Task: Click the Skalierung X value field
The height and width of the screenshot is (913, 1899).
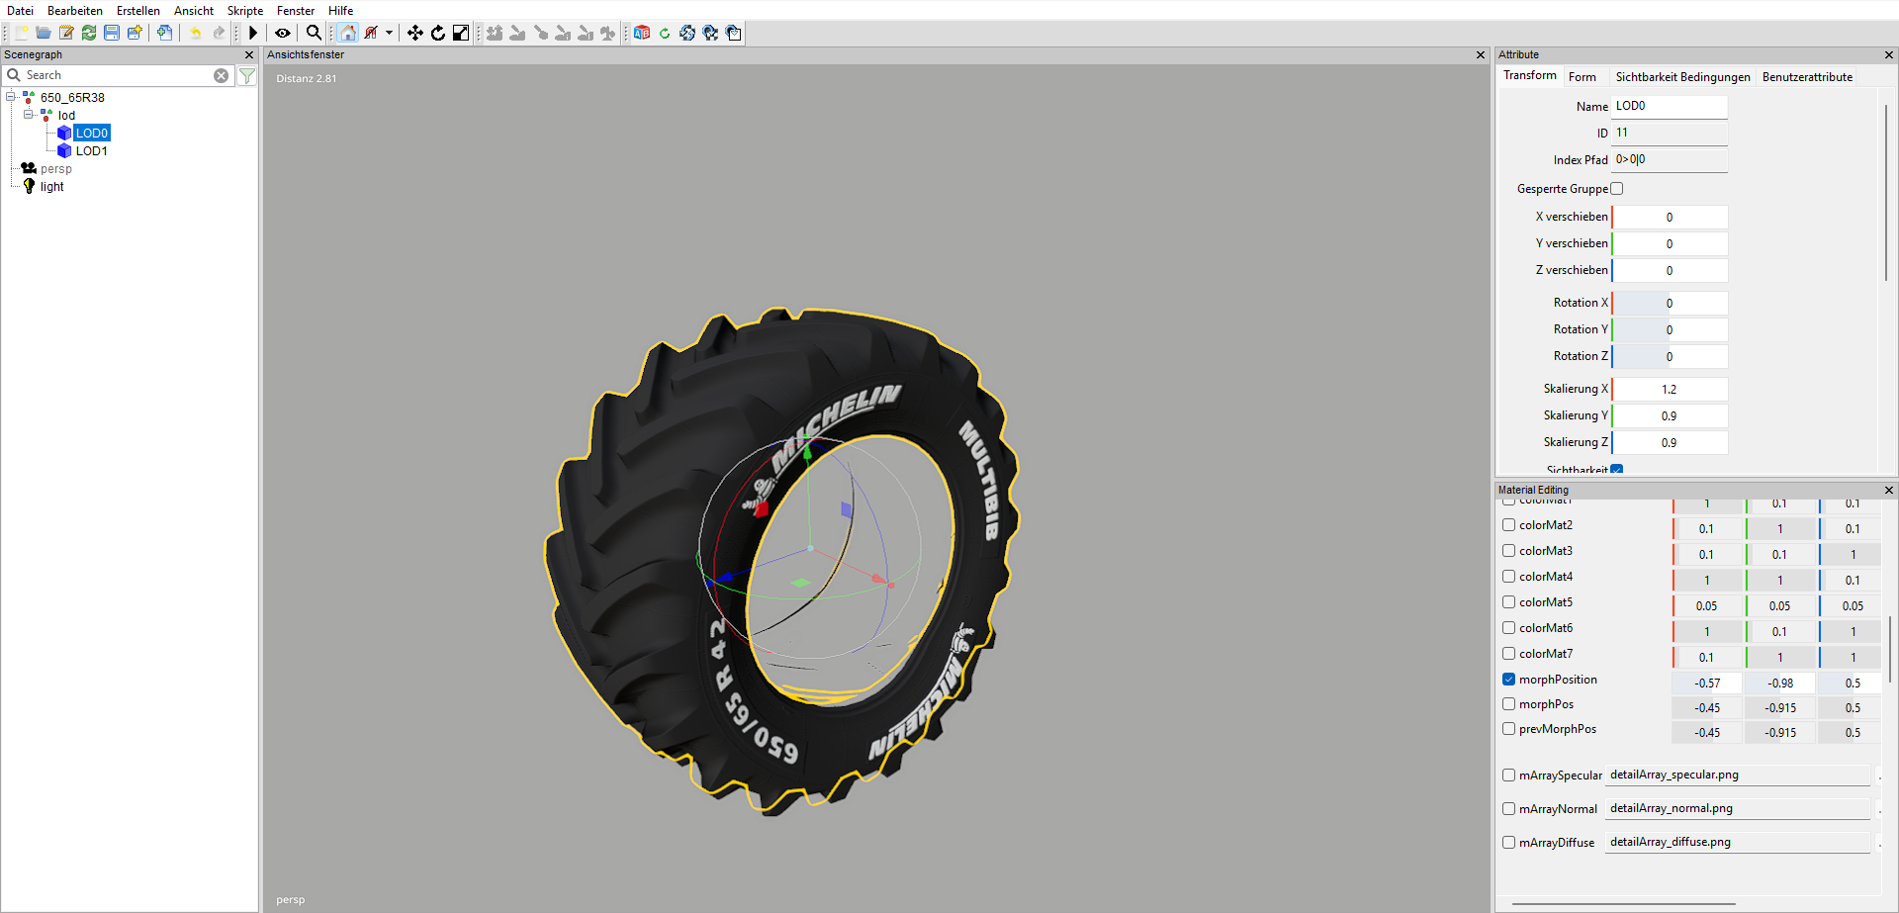Action: click(x=1670, y=390)
